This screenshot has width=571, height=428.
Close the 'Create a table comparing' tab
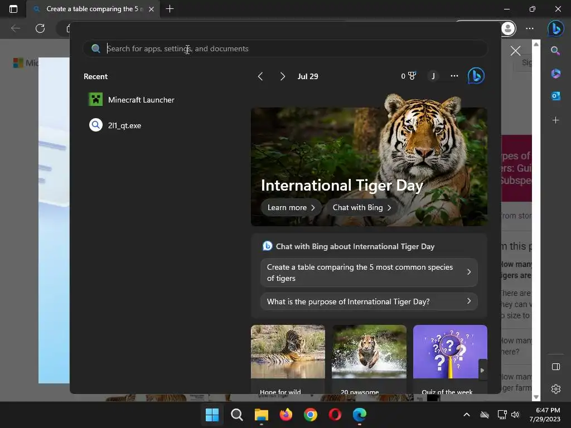coord(152,9)
